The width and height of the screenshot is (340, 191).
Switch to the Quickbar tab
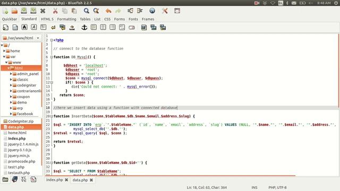coord(10,19)
